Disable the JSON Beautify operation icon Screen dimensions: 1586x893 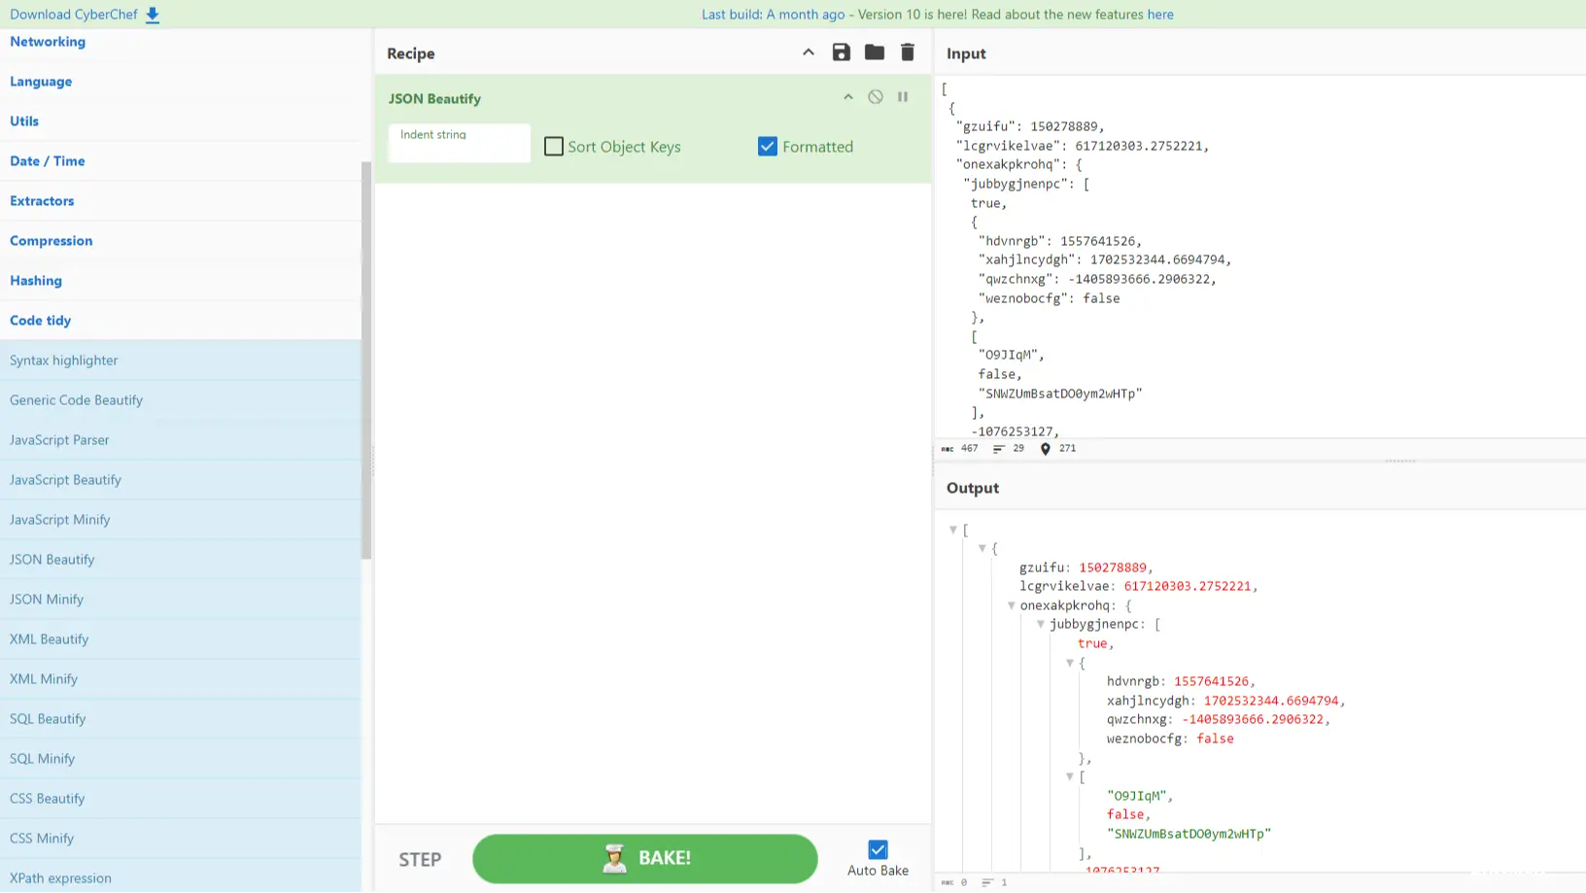click(x=876, y=97)
